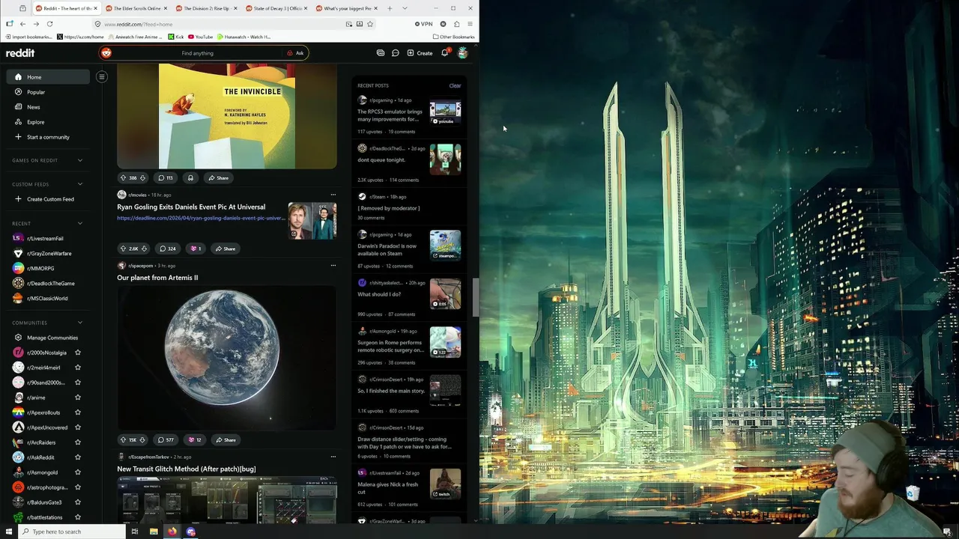This screenshot has height=539, width=959.
Task: Open the 324 comments on Ryan Gosling post
Action: point(167,249)
